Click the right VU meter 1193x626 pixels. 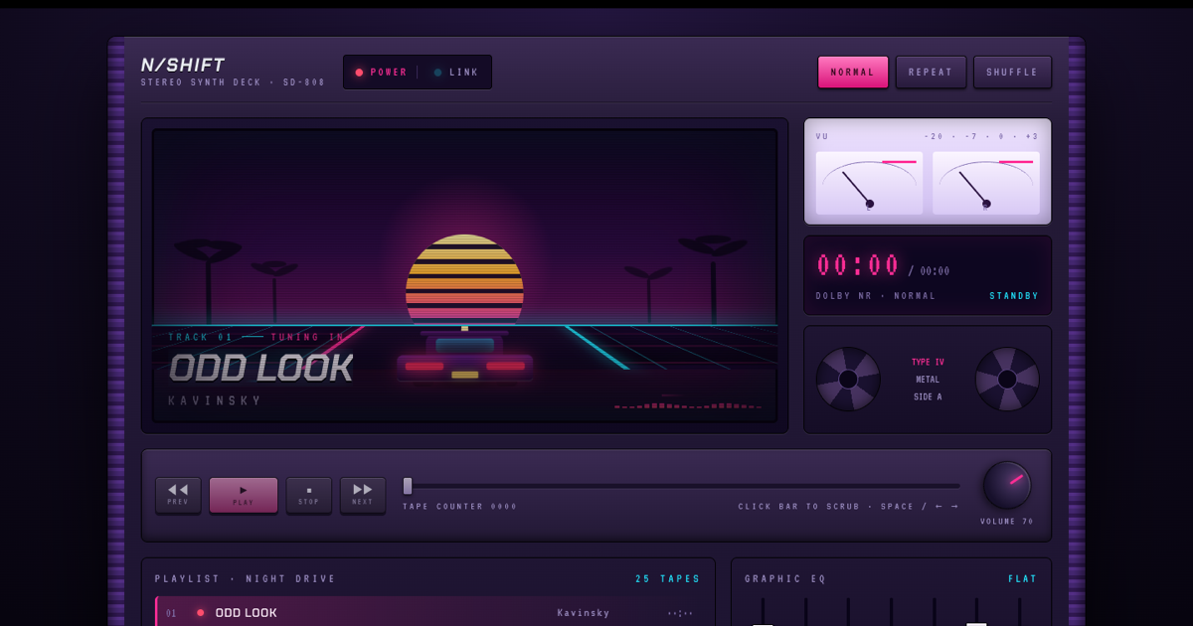pos(986,183)
